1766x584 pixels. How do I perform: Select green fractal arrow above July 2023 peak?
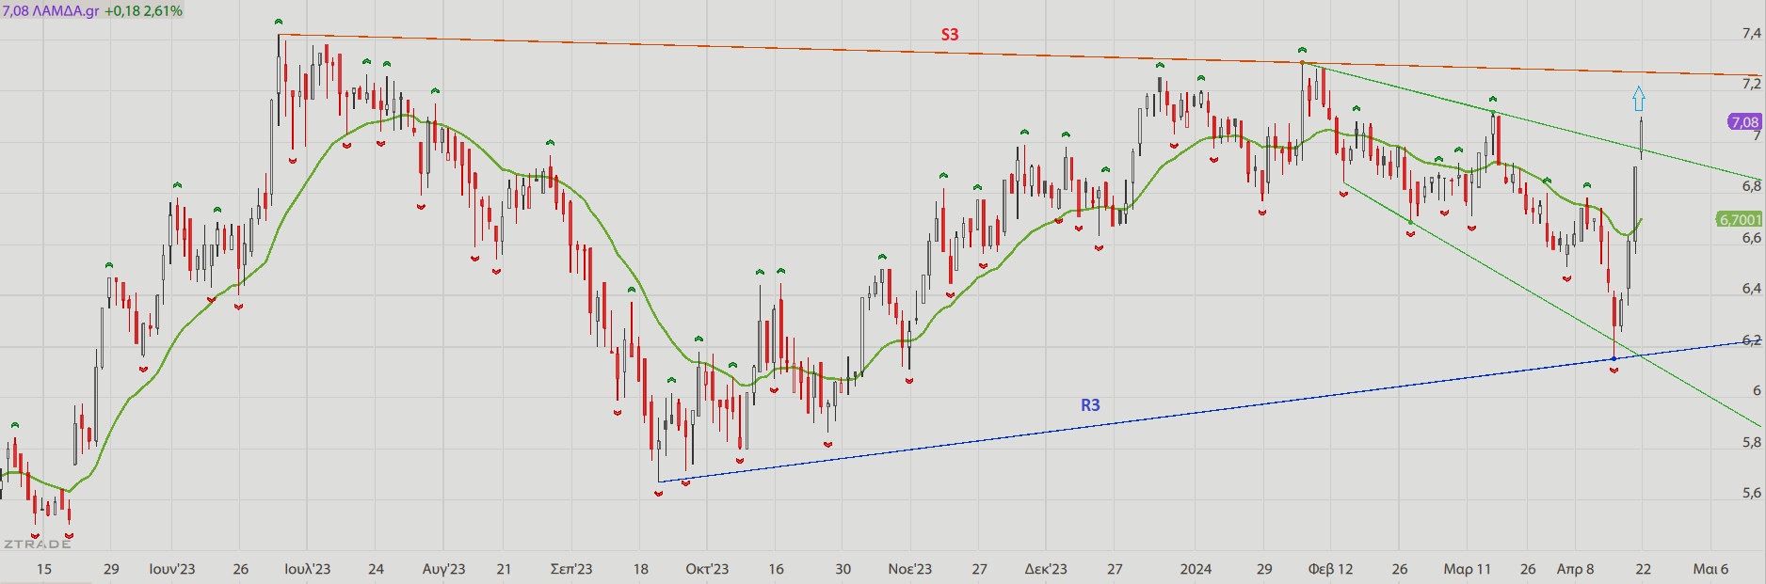(x=278, y=22)
